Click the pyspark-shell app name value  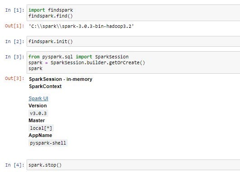coord(48,143)
